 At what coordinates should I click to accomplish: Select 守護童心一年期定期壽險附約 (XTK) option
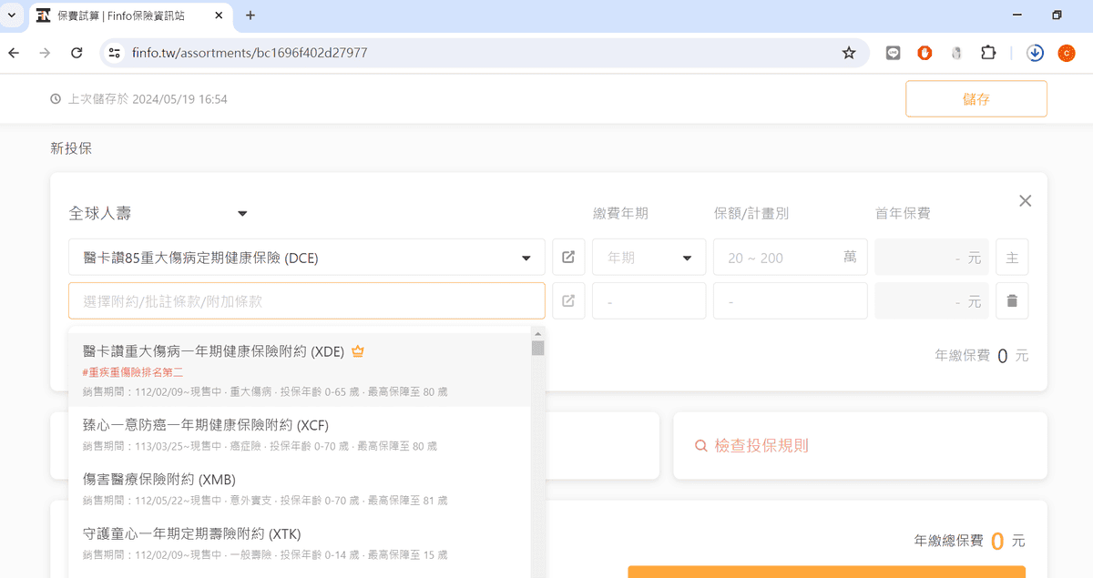tap(300, 543)
